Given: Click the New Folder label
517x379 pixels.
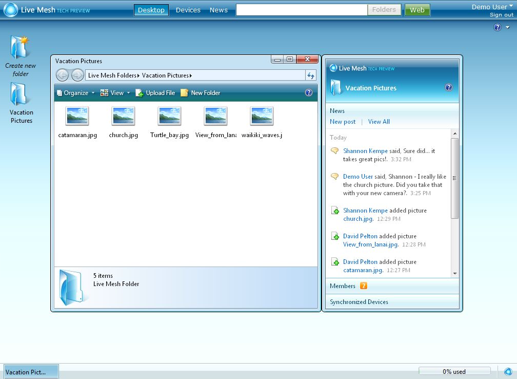Looking at the screenshot, I should click(x=205, y=93).
